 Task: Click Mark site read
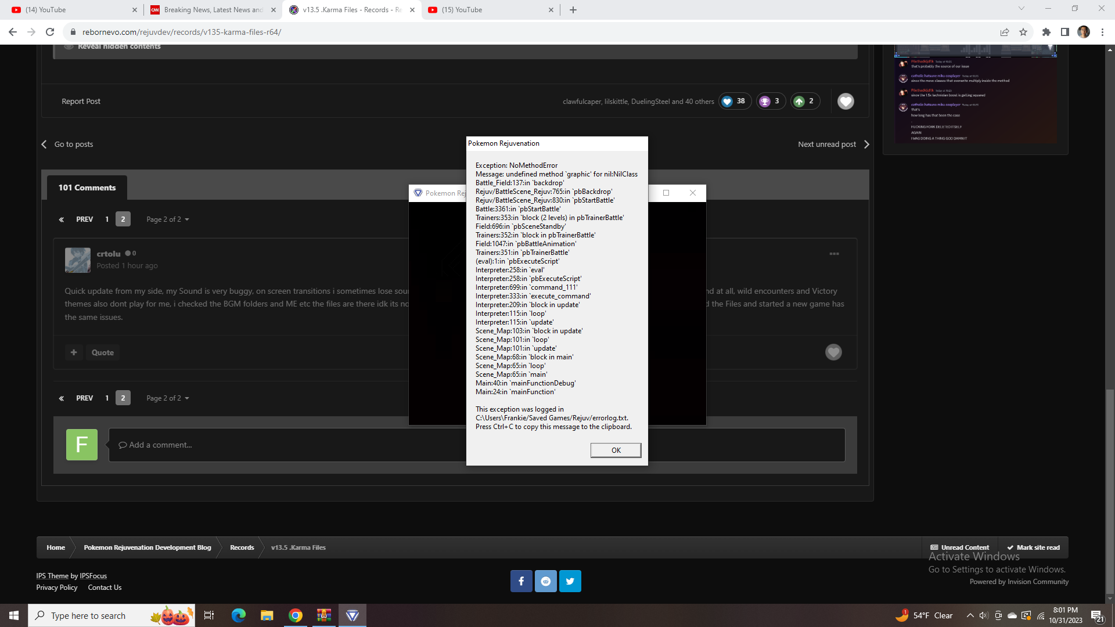click(1033, 547)
